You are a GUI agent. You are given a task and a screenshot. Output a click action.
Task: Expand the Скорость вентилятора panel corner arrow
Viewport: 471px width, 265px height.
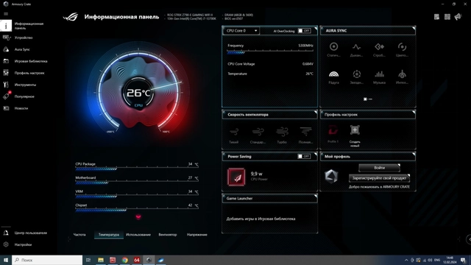(x=316, y=113)
